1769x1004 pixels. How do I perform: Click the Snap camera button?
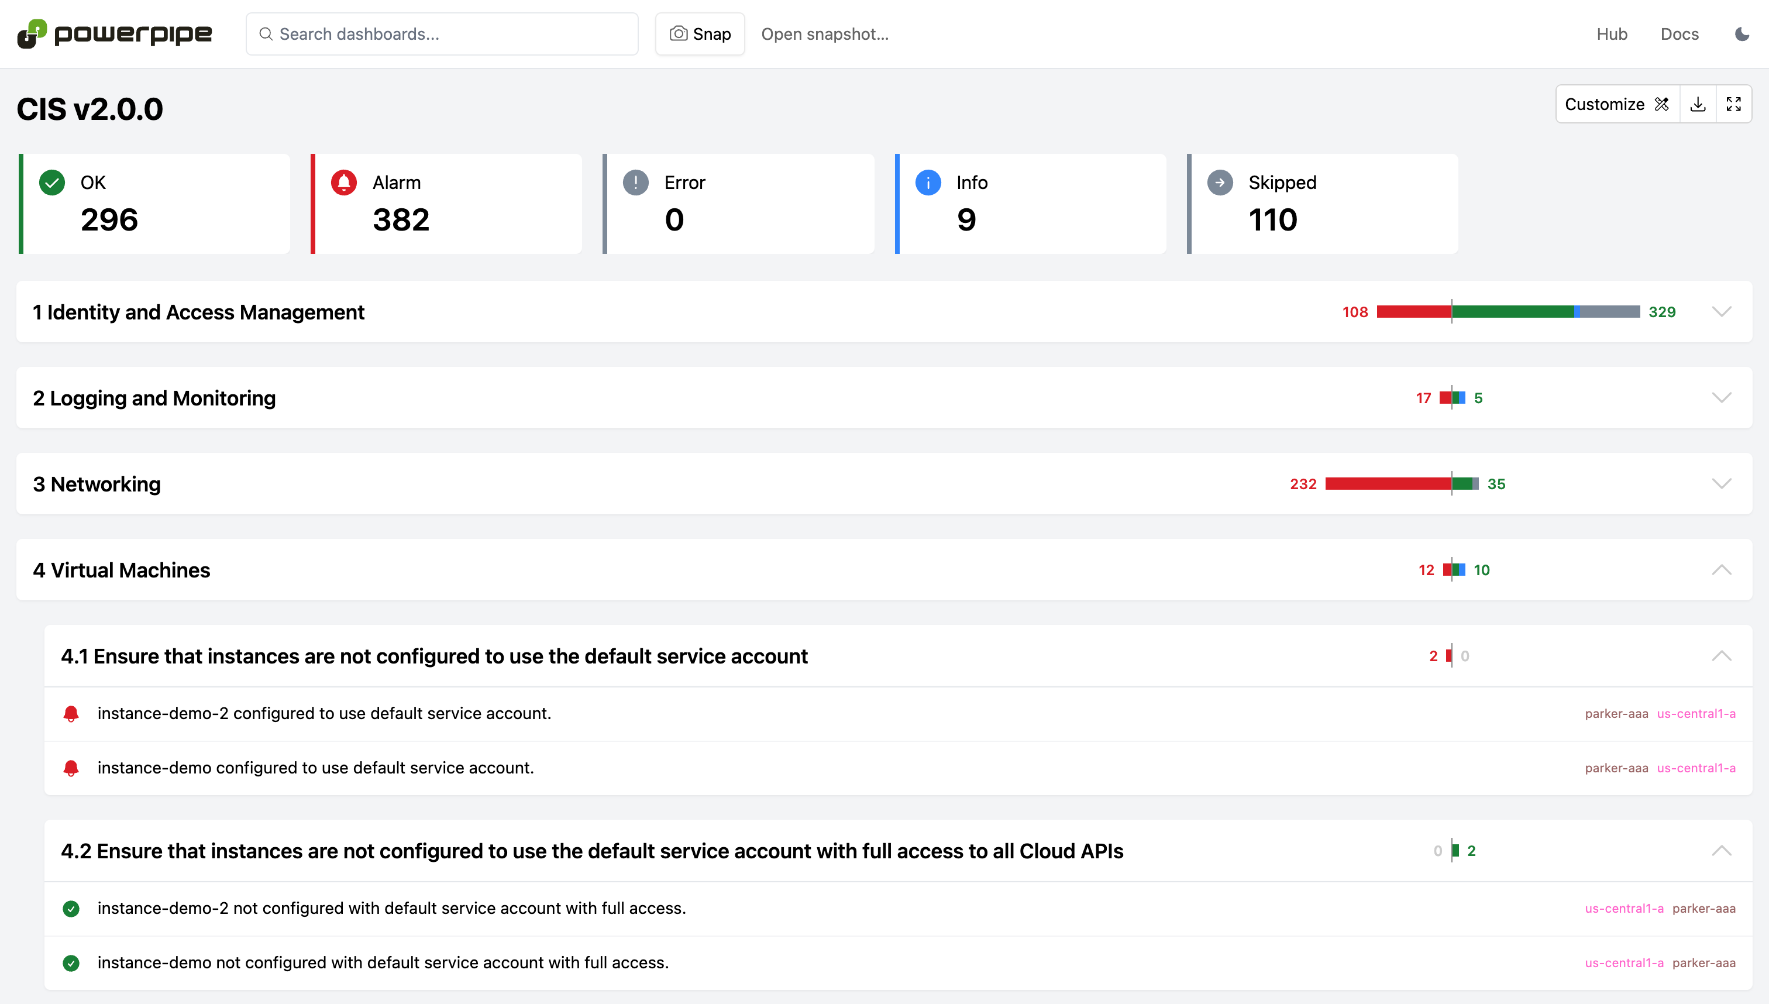click(700, 34)
